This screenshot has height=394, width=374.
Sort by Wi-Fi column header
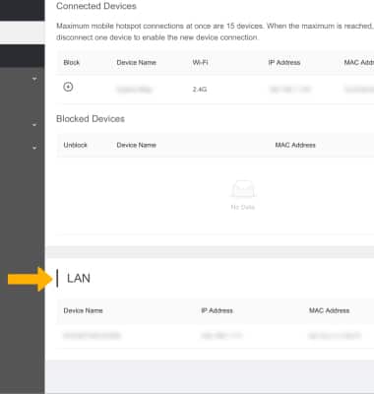click(x=200, y=62)
